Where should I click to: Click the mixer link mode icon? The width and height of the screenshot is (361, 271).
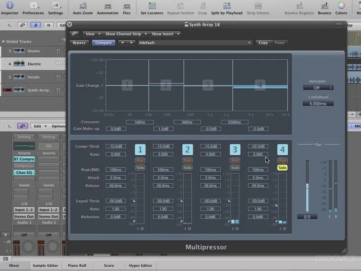23,126
